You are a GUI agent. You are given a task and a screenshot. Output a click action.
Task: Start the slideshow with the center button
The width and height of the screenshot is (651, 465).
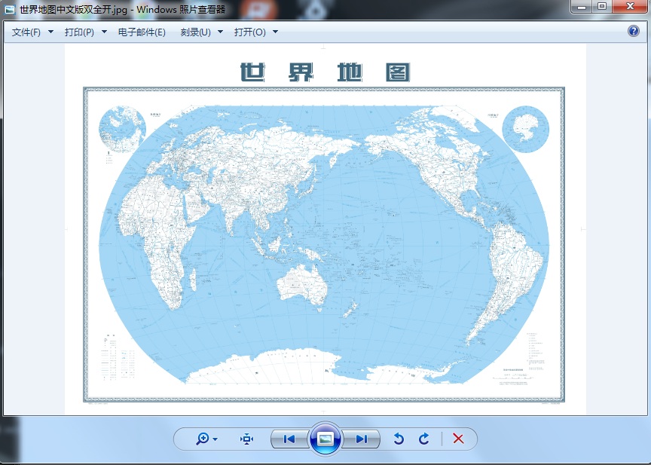click(325, 439)
